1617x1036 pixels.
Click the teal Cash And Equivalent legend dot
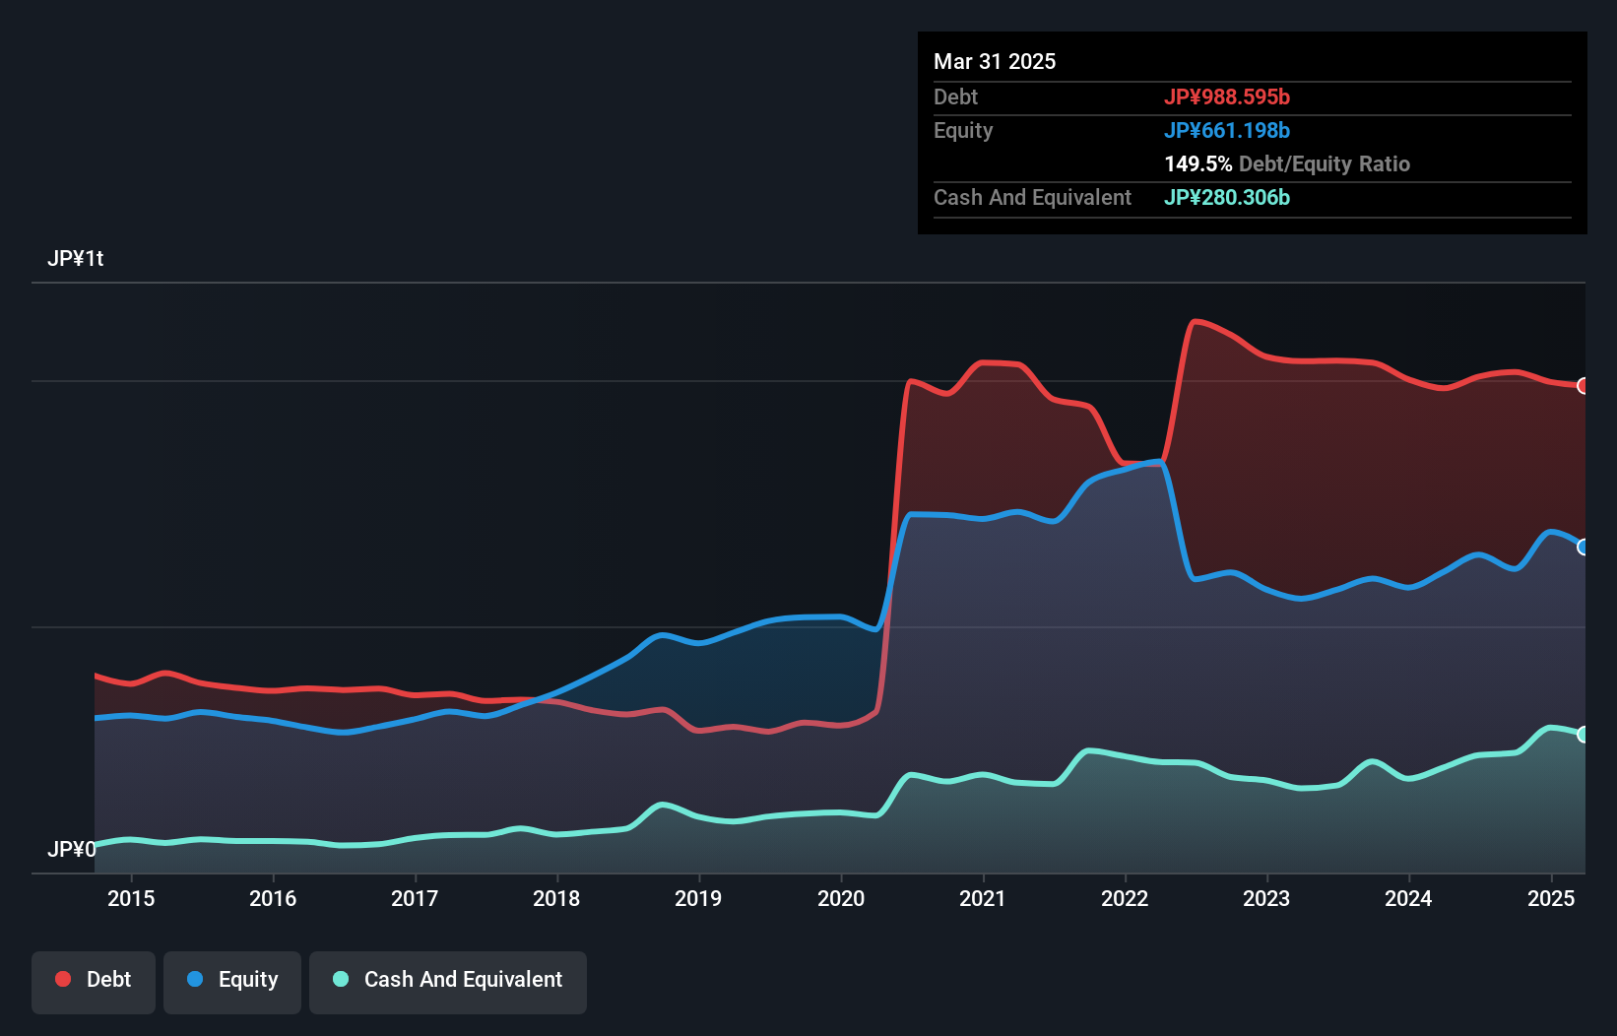[341, 979]
